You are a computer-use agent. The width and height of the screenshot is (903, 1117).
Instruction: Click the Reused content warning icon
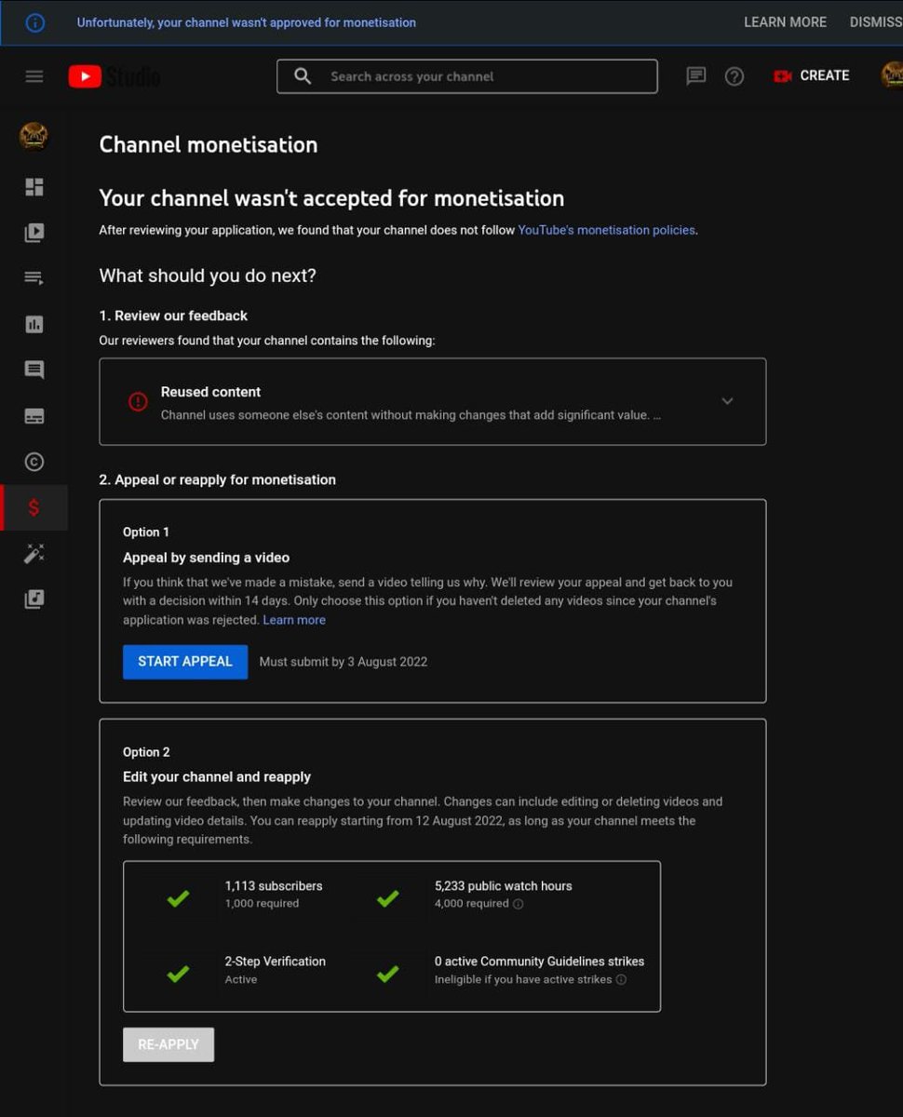tap(138, 402)
